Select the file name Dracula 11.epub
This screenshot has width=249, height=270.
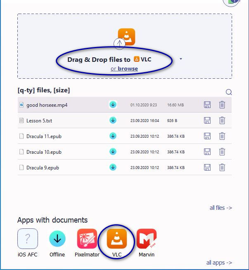(x=44, y=136)
